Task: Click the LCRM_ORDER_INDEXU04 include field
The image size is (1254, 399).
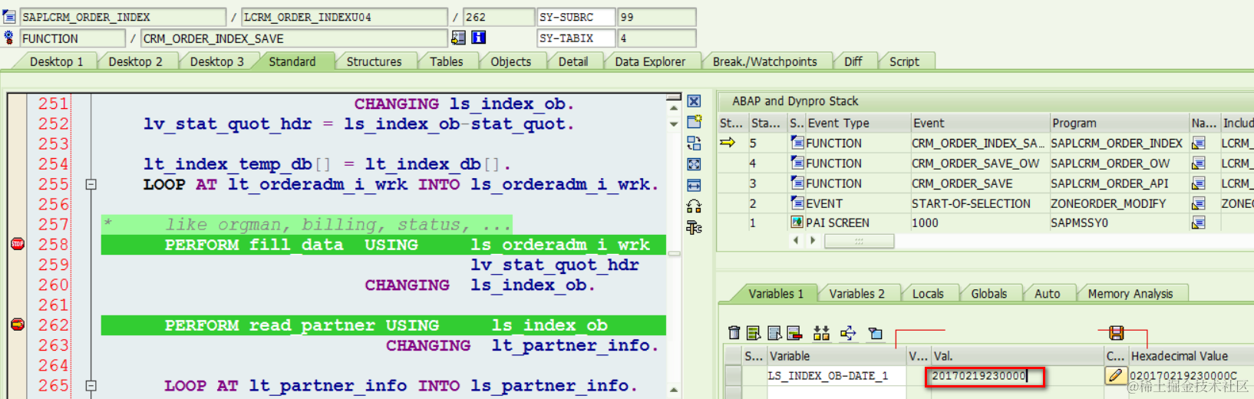Action: (x=345, y=17)
